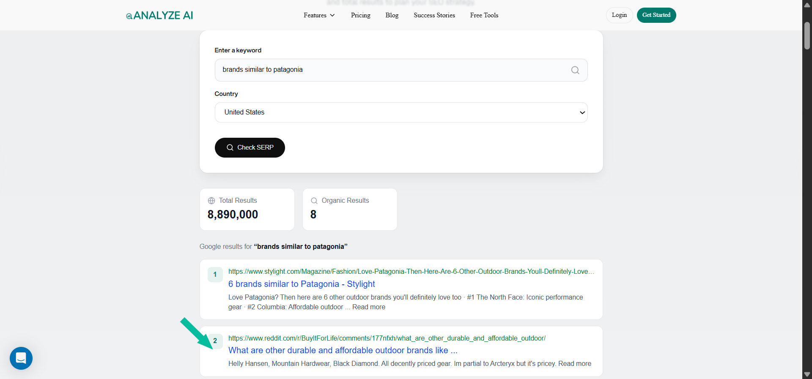This screenshot has height=379, width=812.
Task: Click the Organic Results count 8
Action: pos(313,215)
